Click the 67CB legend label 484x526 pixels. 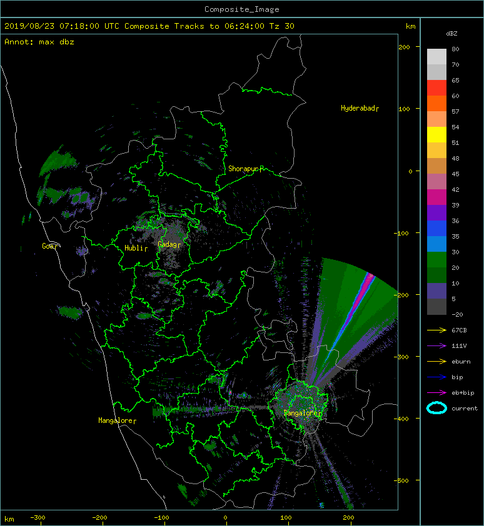click(459, 330)
